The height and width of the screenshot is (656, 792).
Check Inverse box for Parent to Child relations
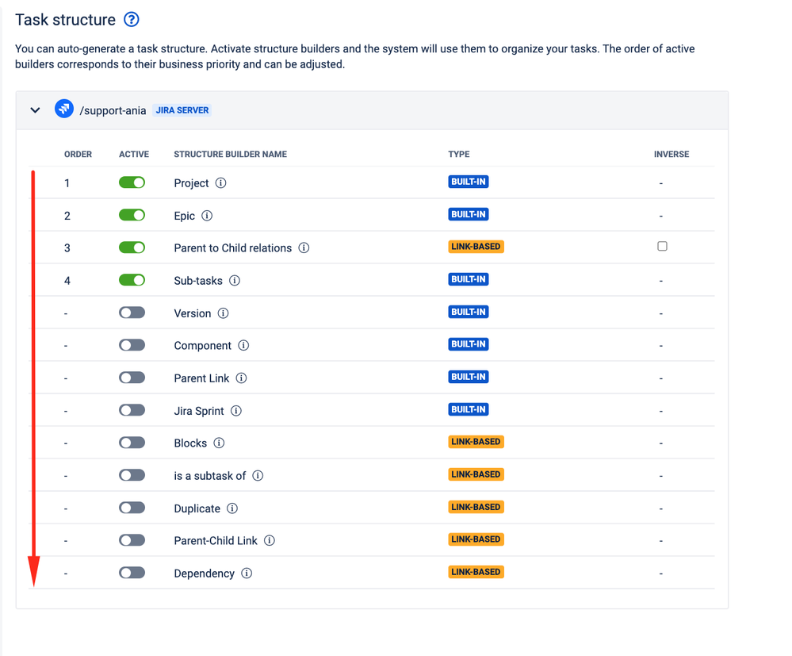(x=662, y=246)
